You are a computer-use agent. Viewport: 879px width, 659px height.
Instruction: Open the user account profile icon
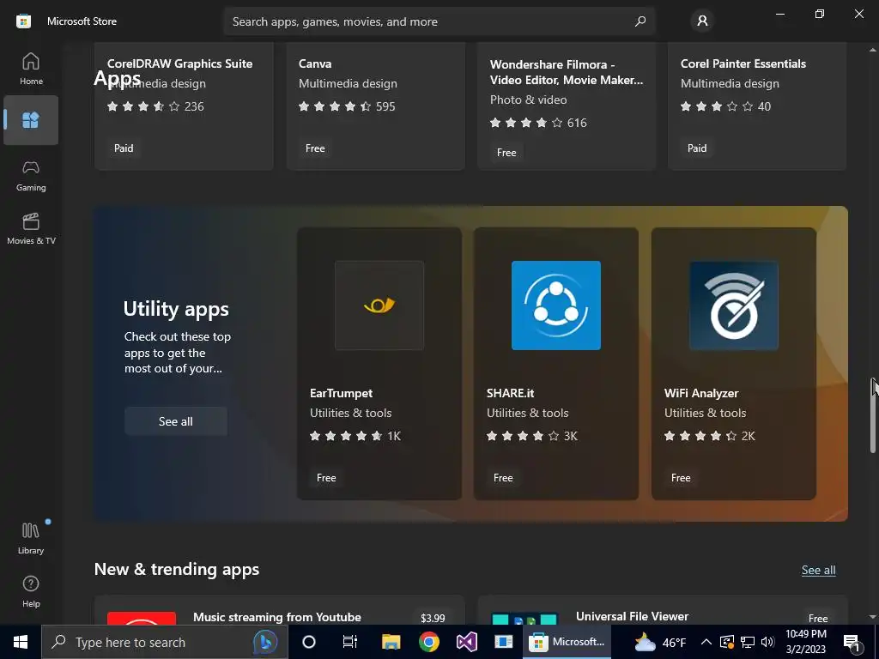[x=702, y=21]
